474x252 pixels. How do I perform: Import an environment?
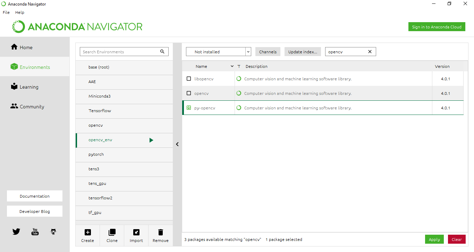click(x=136, y=235)
